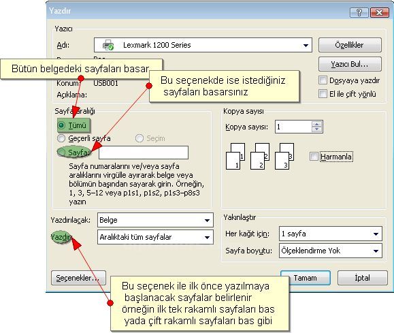Image resolution: width=394 pixels, height=333 pixels.
Task: Click the Lexmark printer icon in the name box
Action: coord(108,45)
